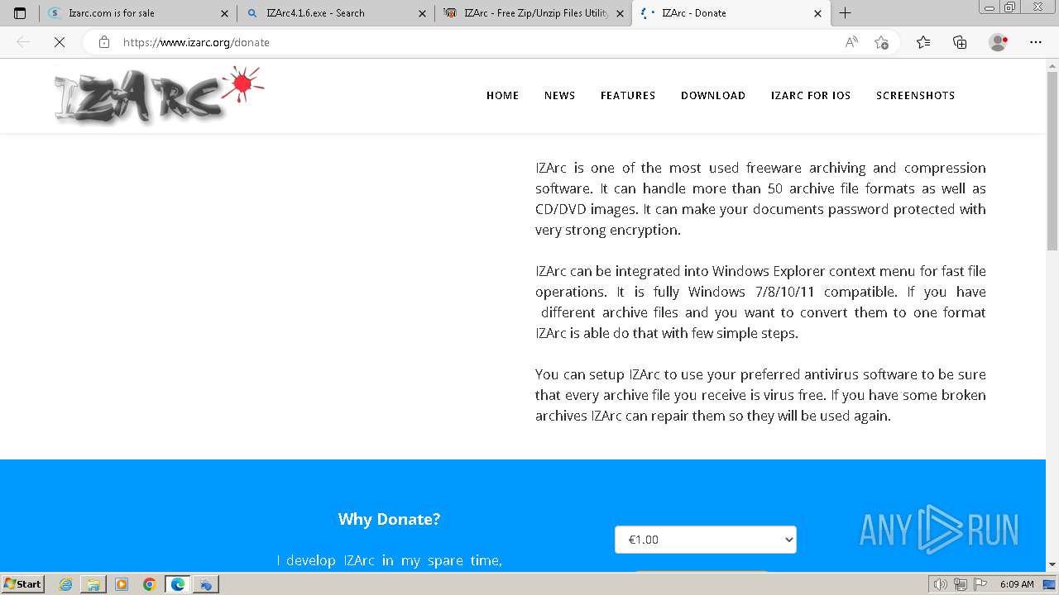Stop loading the page
This screenshot has width=1059, height=595.
(x=60, y=42)
